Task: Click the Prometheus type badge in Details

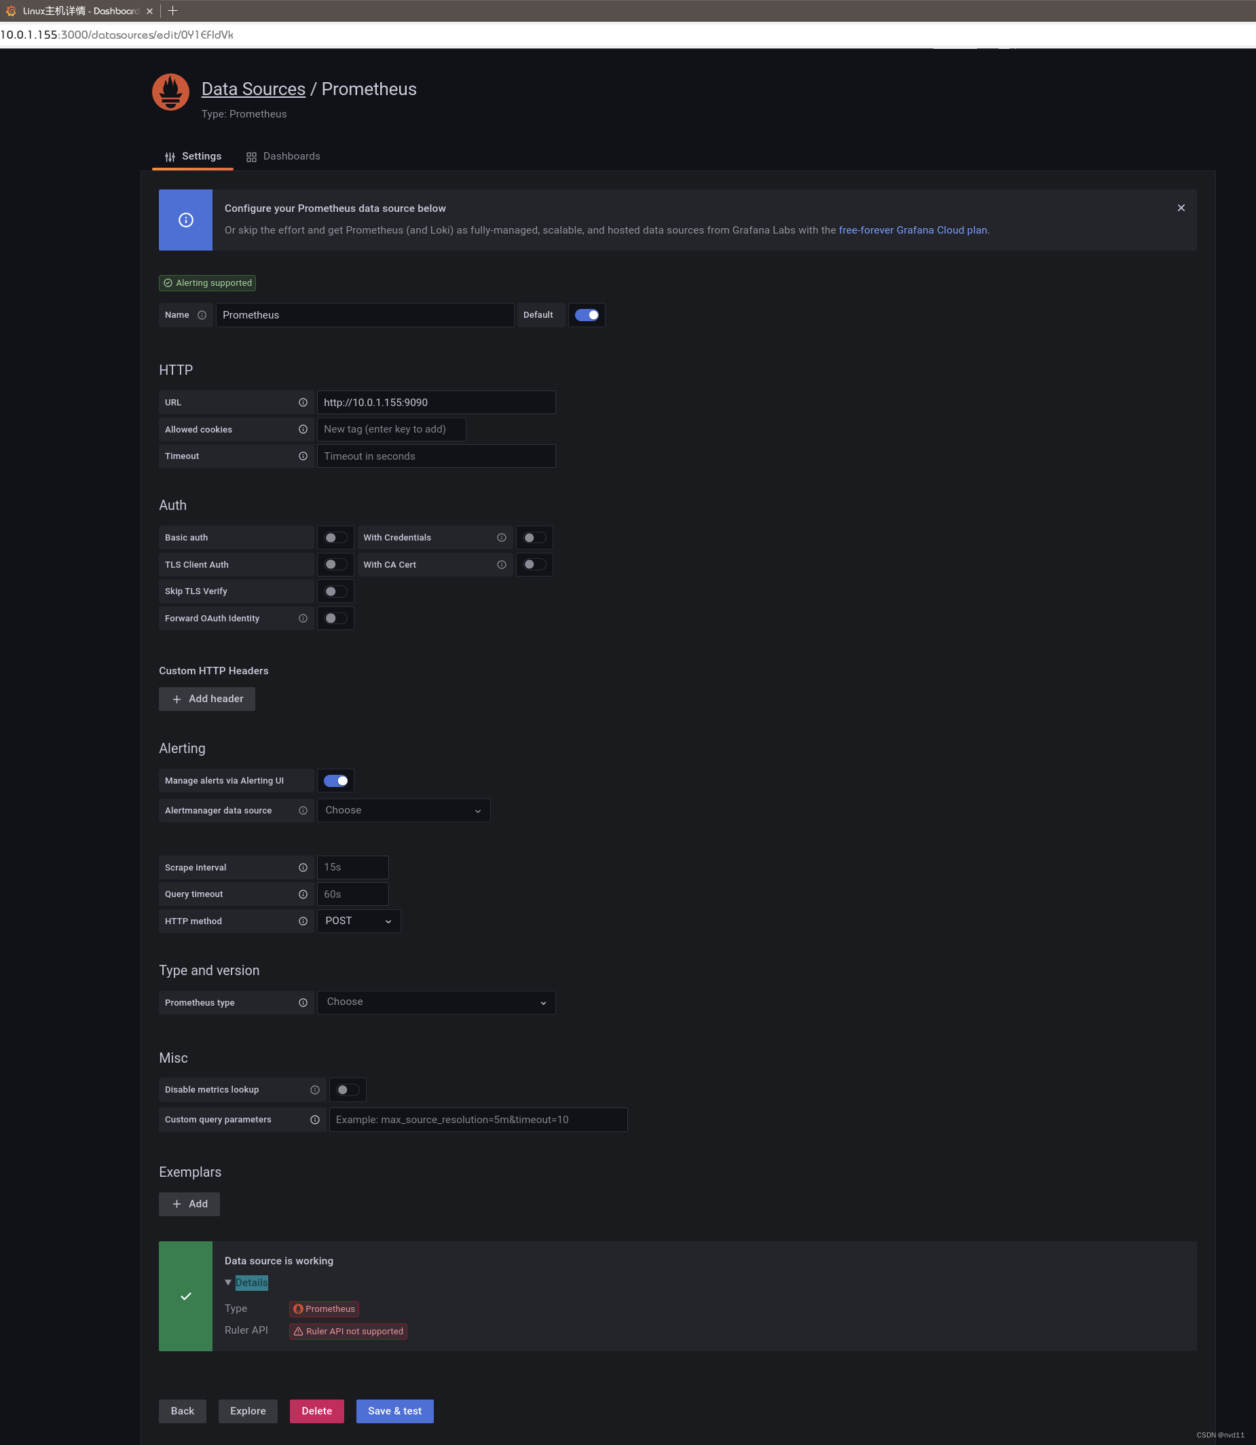Action: 324,1309
